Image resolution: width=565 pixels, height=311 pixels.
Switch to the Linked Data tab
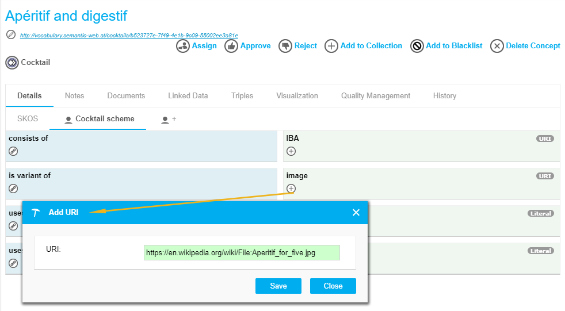pyautogui.click(x=188, y=96)
